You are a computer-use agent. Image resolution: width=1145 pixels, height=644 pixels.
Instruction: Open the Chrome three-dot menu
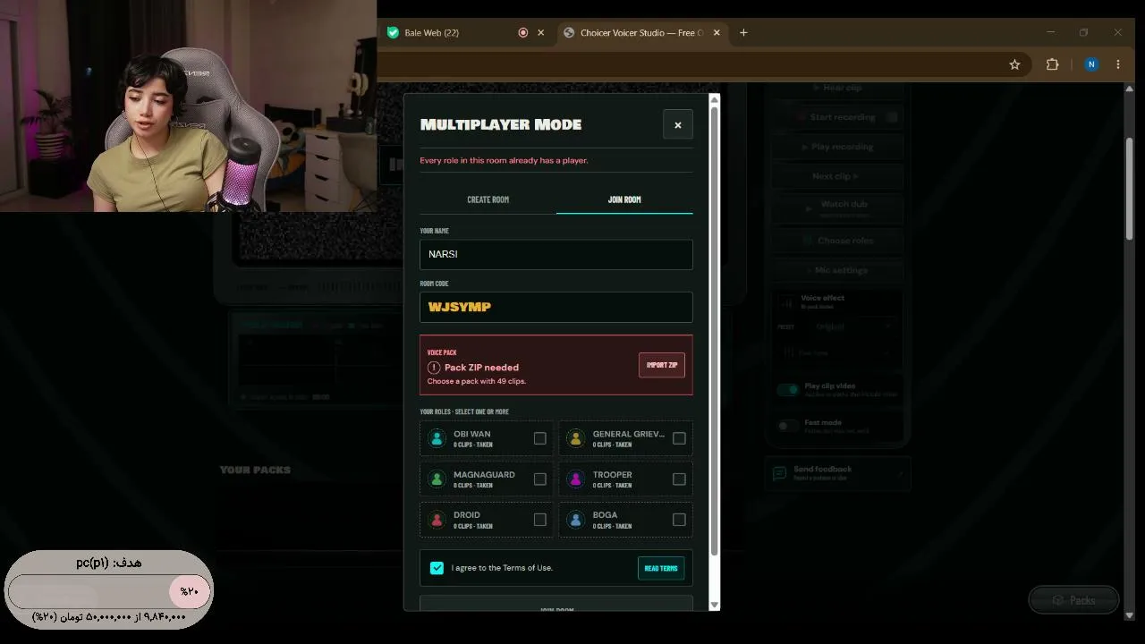pyautogui.click(x=1118, y=64)
